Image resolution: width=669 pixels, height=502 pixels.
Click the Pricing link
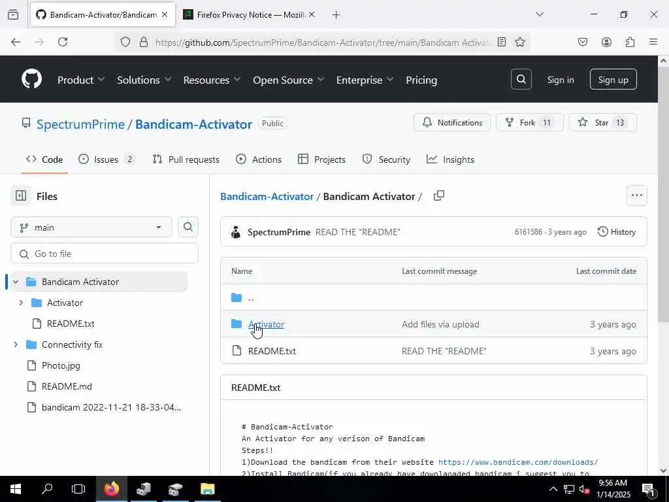(421, 80)
